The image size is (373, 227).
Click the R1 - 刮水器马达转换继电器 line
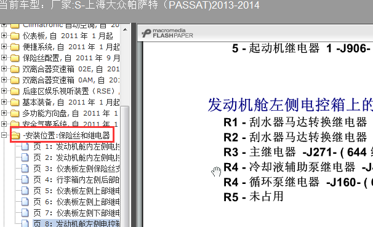coord(295,122)
